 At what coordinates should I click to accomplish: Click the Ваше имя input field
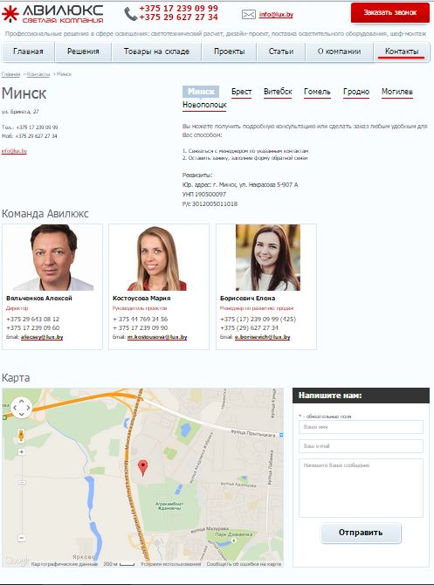click(x=361, y=427)
